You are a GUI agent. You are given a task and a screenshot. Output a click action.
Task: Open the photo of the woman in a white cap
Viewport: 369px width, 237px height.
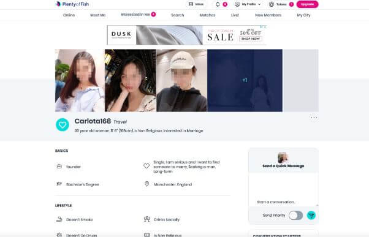181,80
